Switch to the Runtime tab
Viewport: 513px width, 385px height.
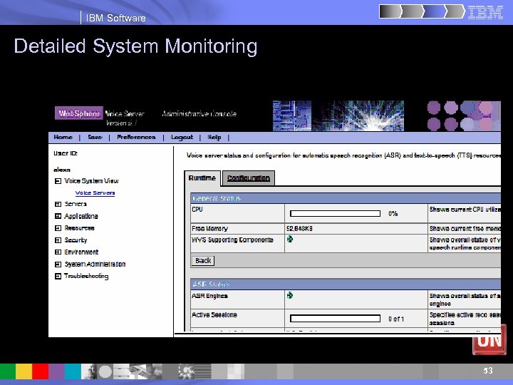coord(202,178)
